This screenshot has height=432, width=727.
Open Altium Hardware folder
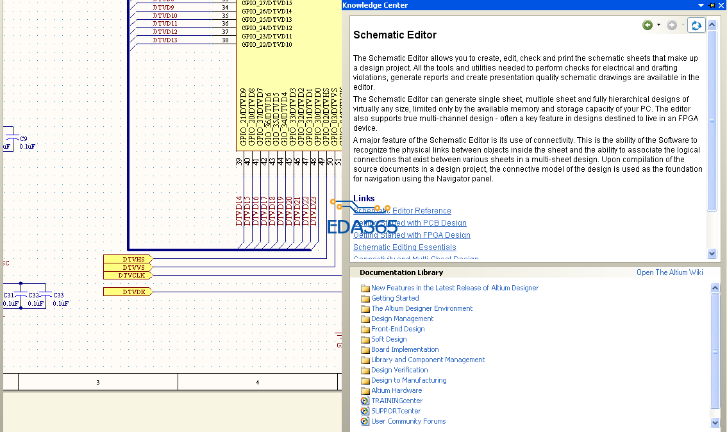(396, 390)
